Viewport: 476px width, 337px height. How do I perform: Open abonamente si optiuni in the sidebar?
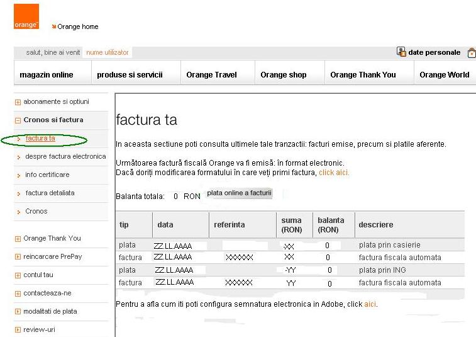click(56, 101)
